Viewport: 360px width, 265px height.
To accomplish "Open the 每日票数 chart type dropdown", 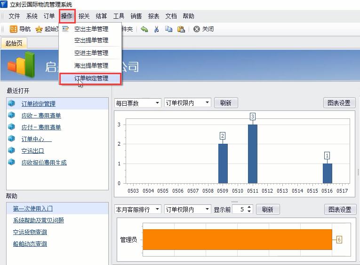I will [137, 103].
